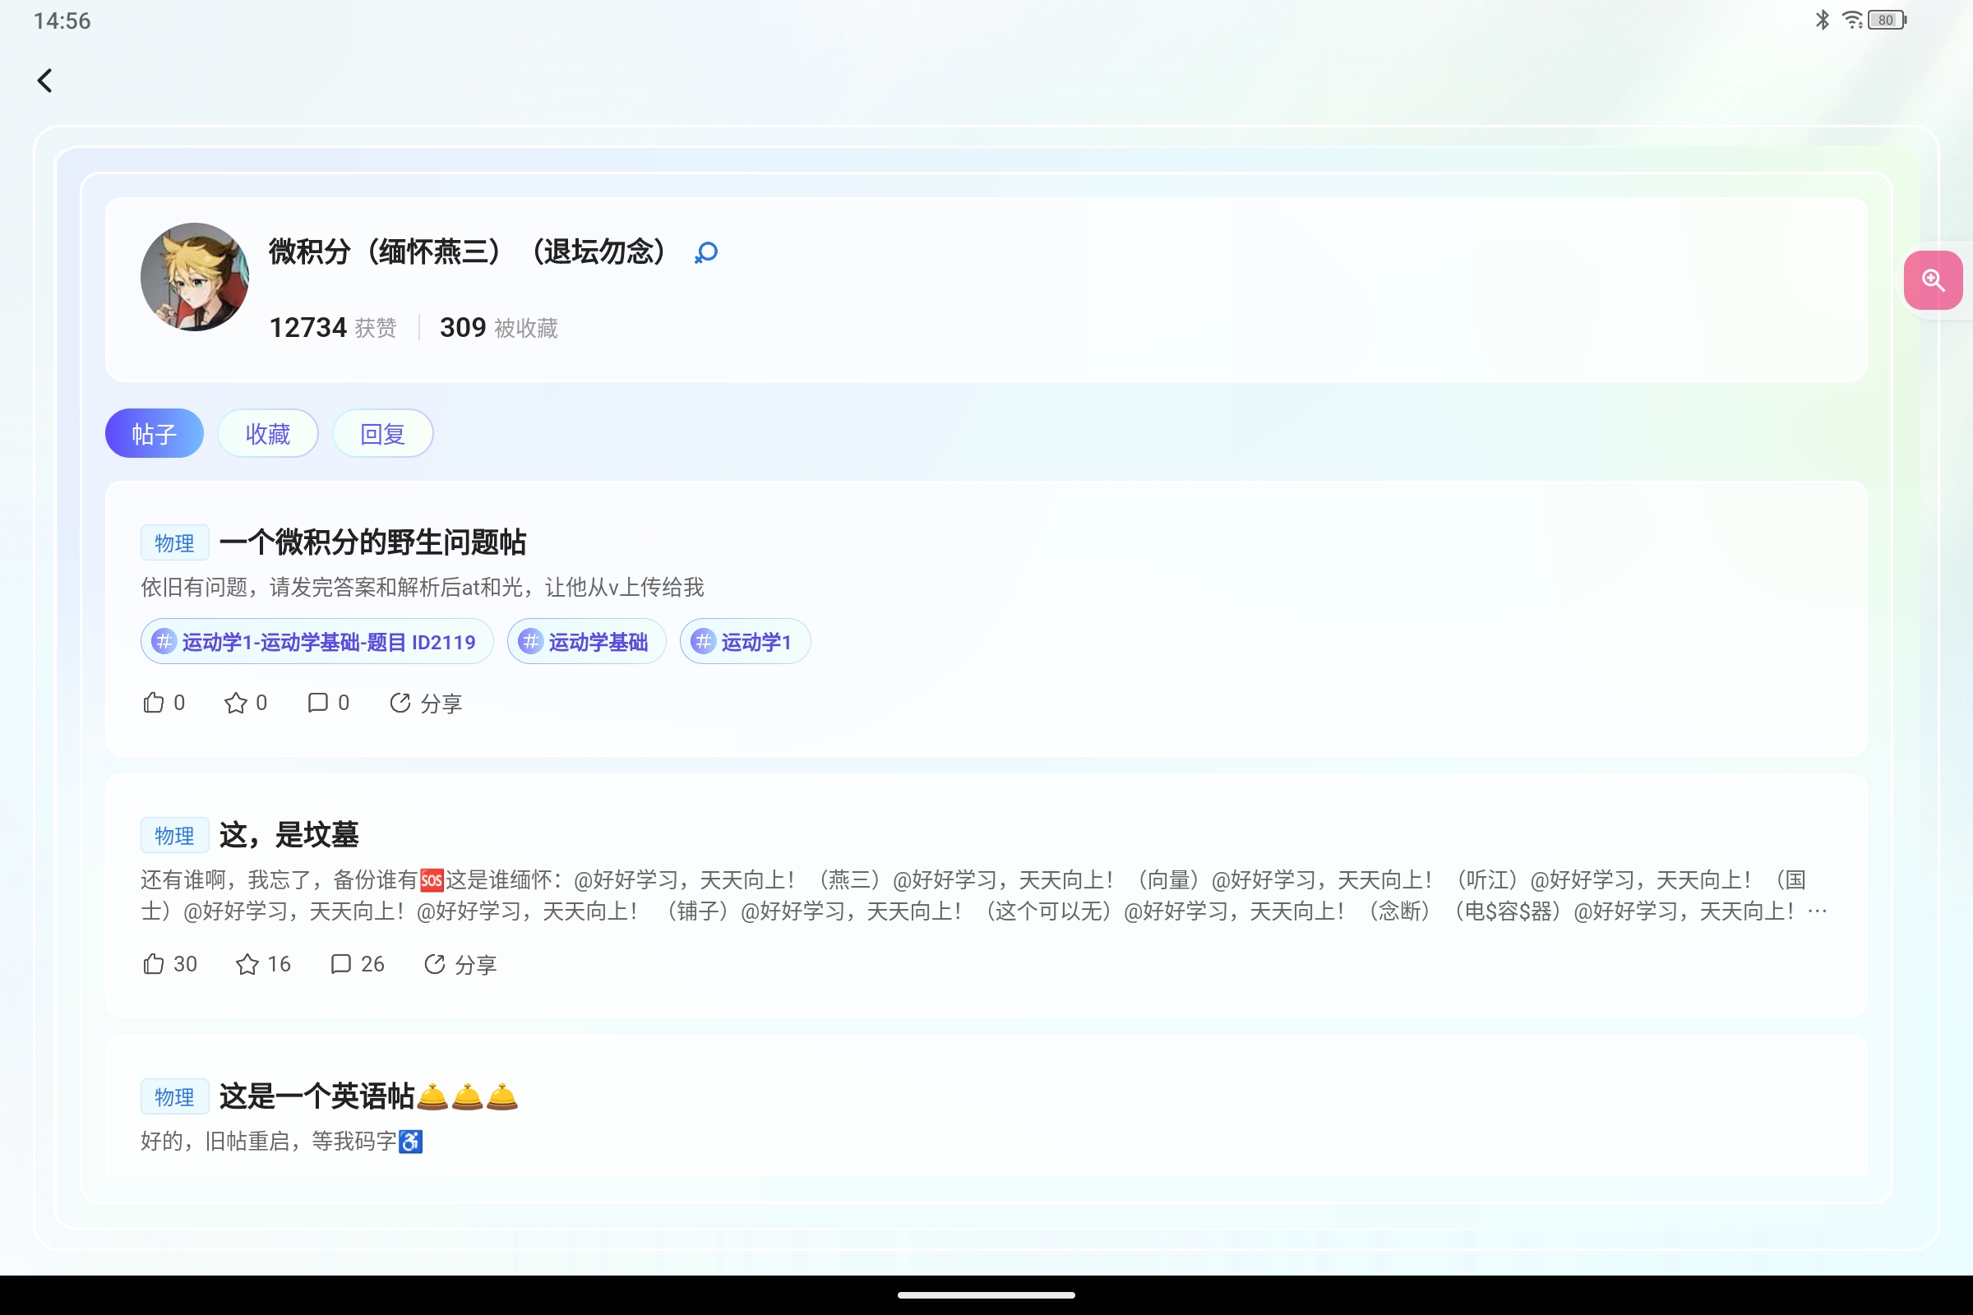The height and width of the screenshot is (1315, 1973).
Task: Open comments on 一个微积分的野生问题帖 post
Action: (318, 703)
